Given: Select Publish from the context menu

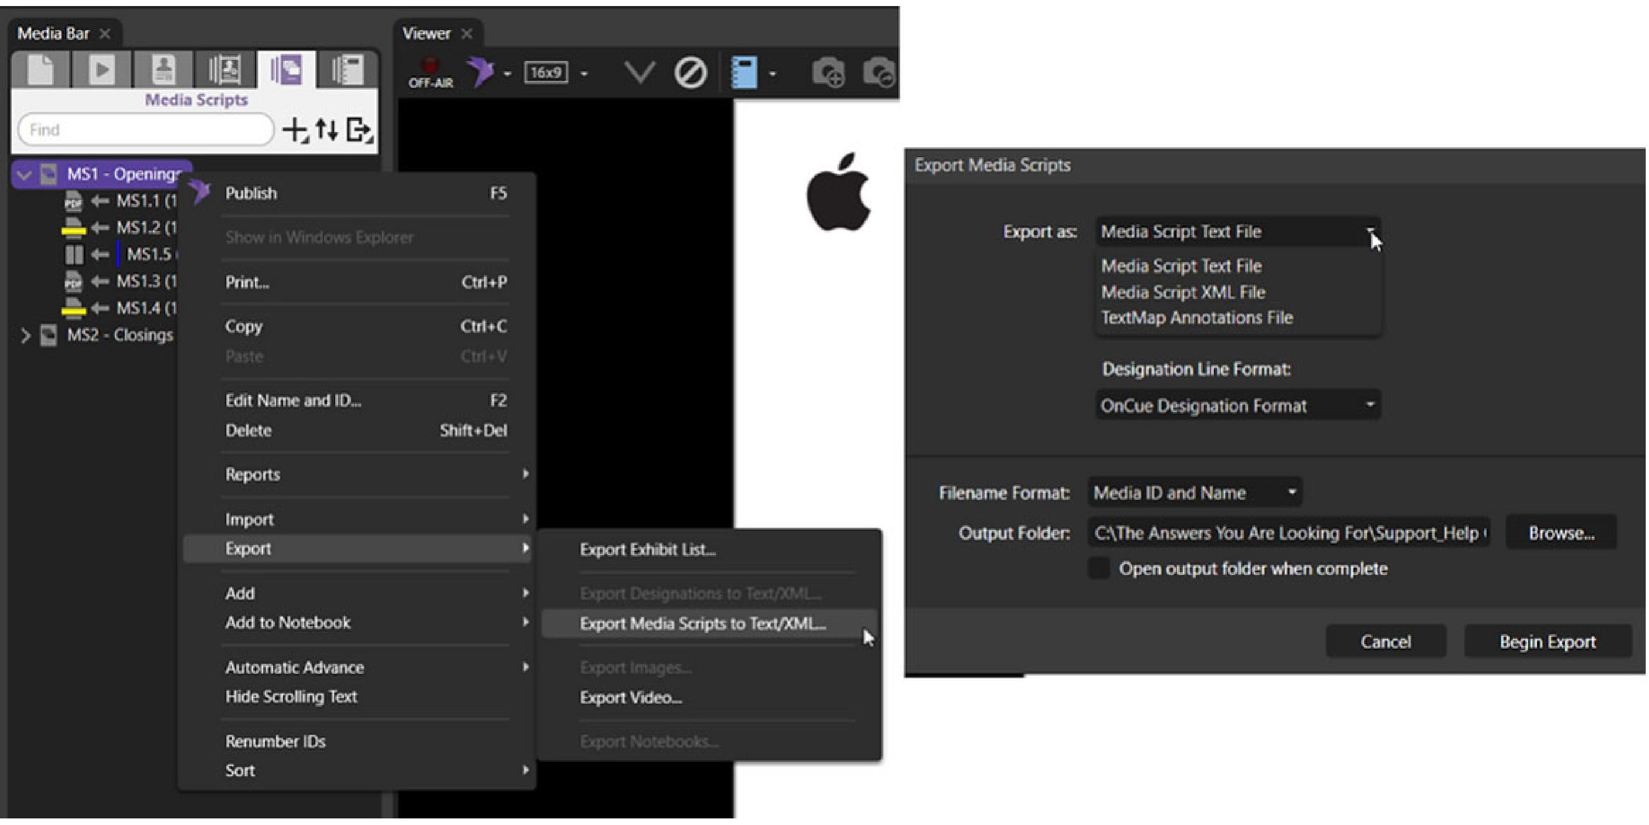Looking at the screenshot, I should [251, 193].
